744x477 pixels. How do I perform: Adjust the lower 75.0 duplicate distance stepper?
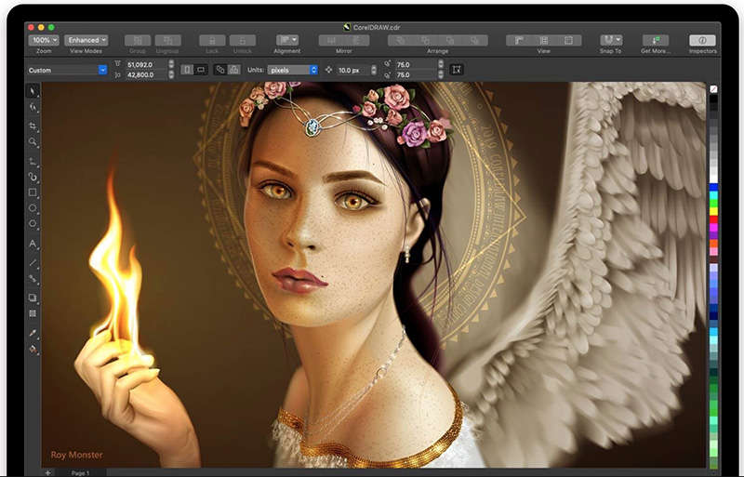(441, 74)
